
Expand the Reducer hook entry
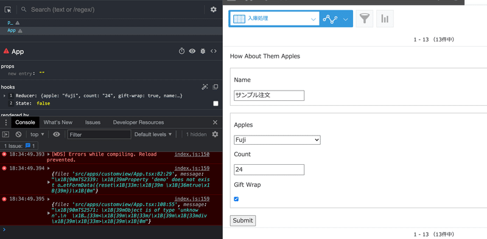click(4, 96)
